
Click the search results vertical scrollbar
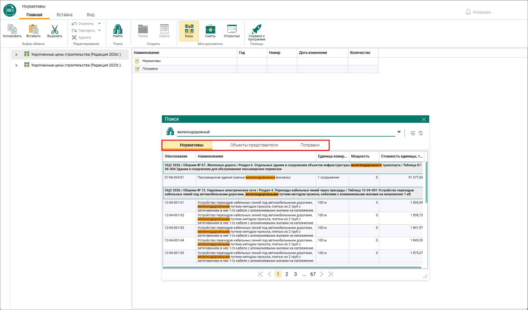point(426,210)
